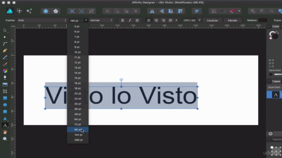
Task: Select the Move tool arrow
Action: (5, 30)
